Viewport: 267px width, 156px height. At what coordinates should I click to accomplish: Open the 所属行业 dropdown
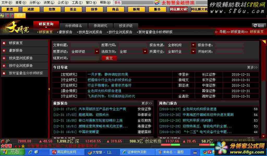(193, 51)
